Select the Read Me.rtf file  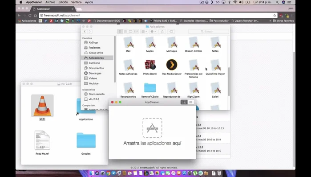(x=42, y=140)
